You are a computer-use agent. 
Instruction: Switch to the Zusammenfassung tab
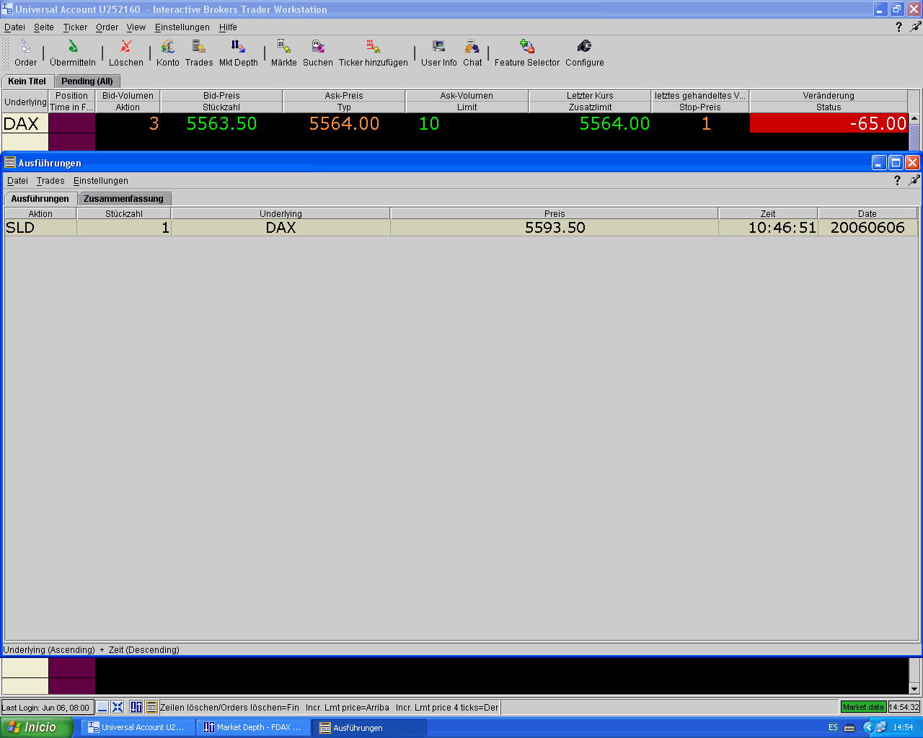tap(124, 199)
